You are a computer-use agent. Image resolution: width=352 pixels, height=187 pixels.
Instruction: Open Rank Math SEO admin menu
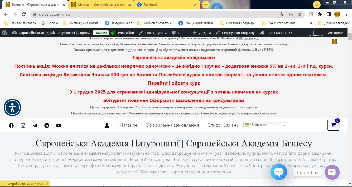click(x=276, y=33)
